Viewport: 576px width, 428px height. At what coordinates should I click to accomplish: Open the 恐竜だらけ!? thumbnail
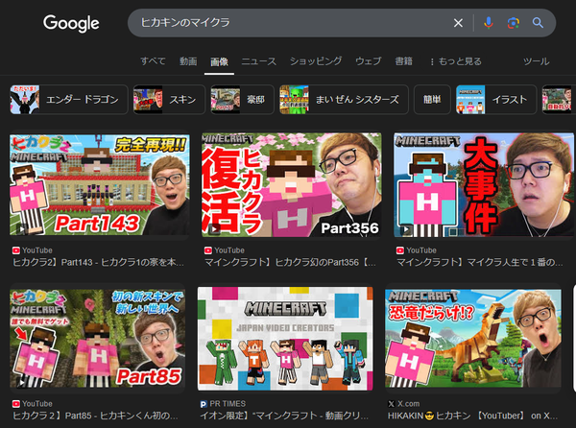point(473,338)
